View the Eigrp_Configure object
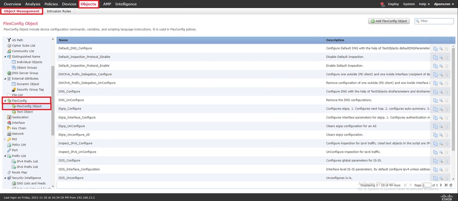Screen dimensions: 458x201 [441, 109]
